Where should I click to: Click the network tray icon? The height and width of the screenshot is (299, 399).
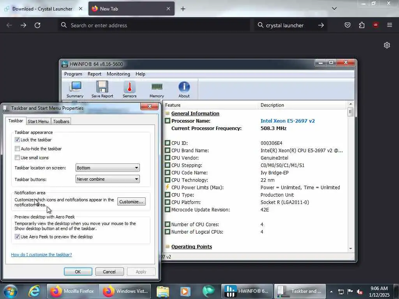(x=341, y=292)
